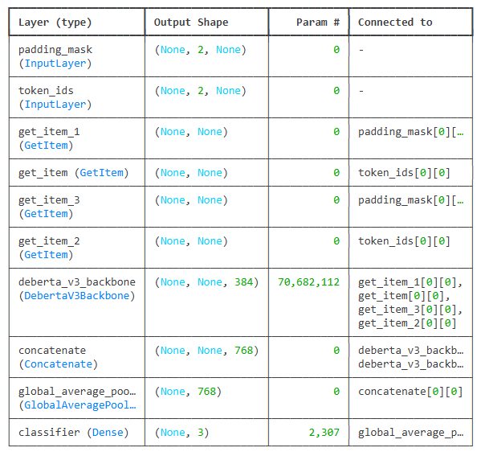
Task: Click the 70,682,112 parameter count
Action: (x=308, y=282)
